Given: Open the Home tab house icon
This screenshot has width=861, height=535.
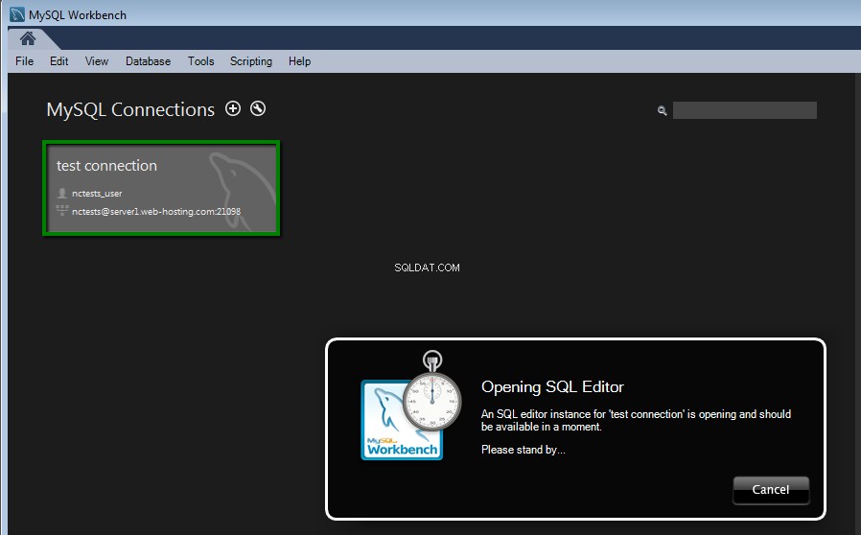Looking at the screenshot, I should [28, 38].
